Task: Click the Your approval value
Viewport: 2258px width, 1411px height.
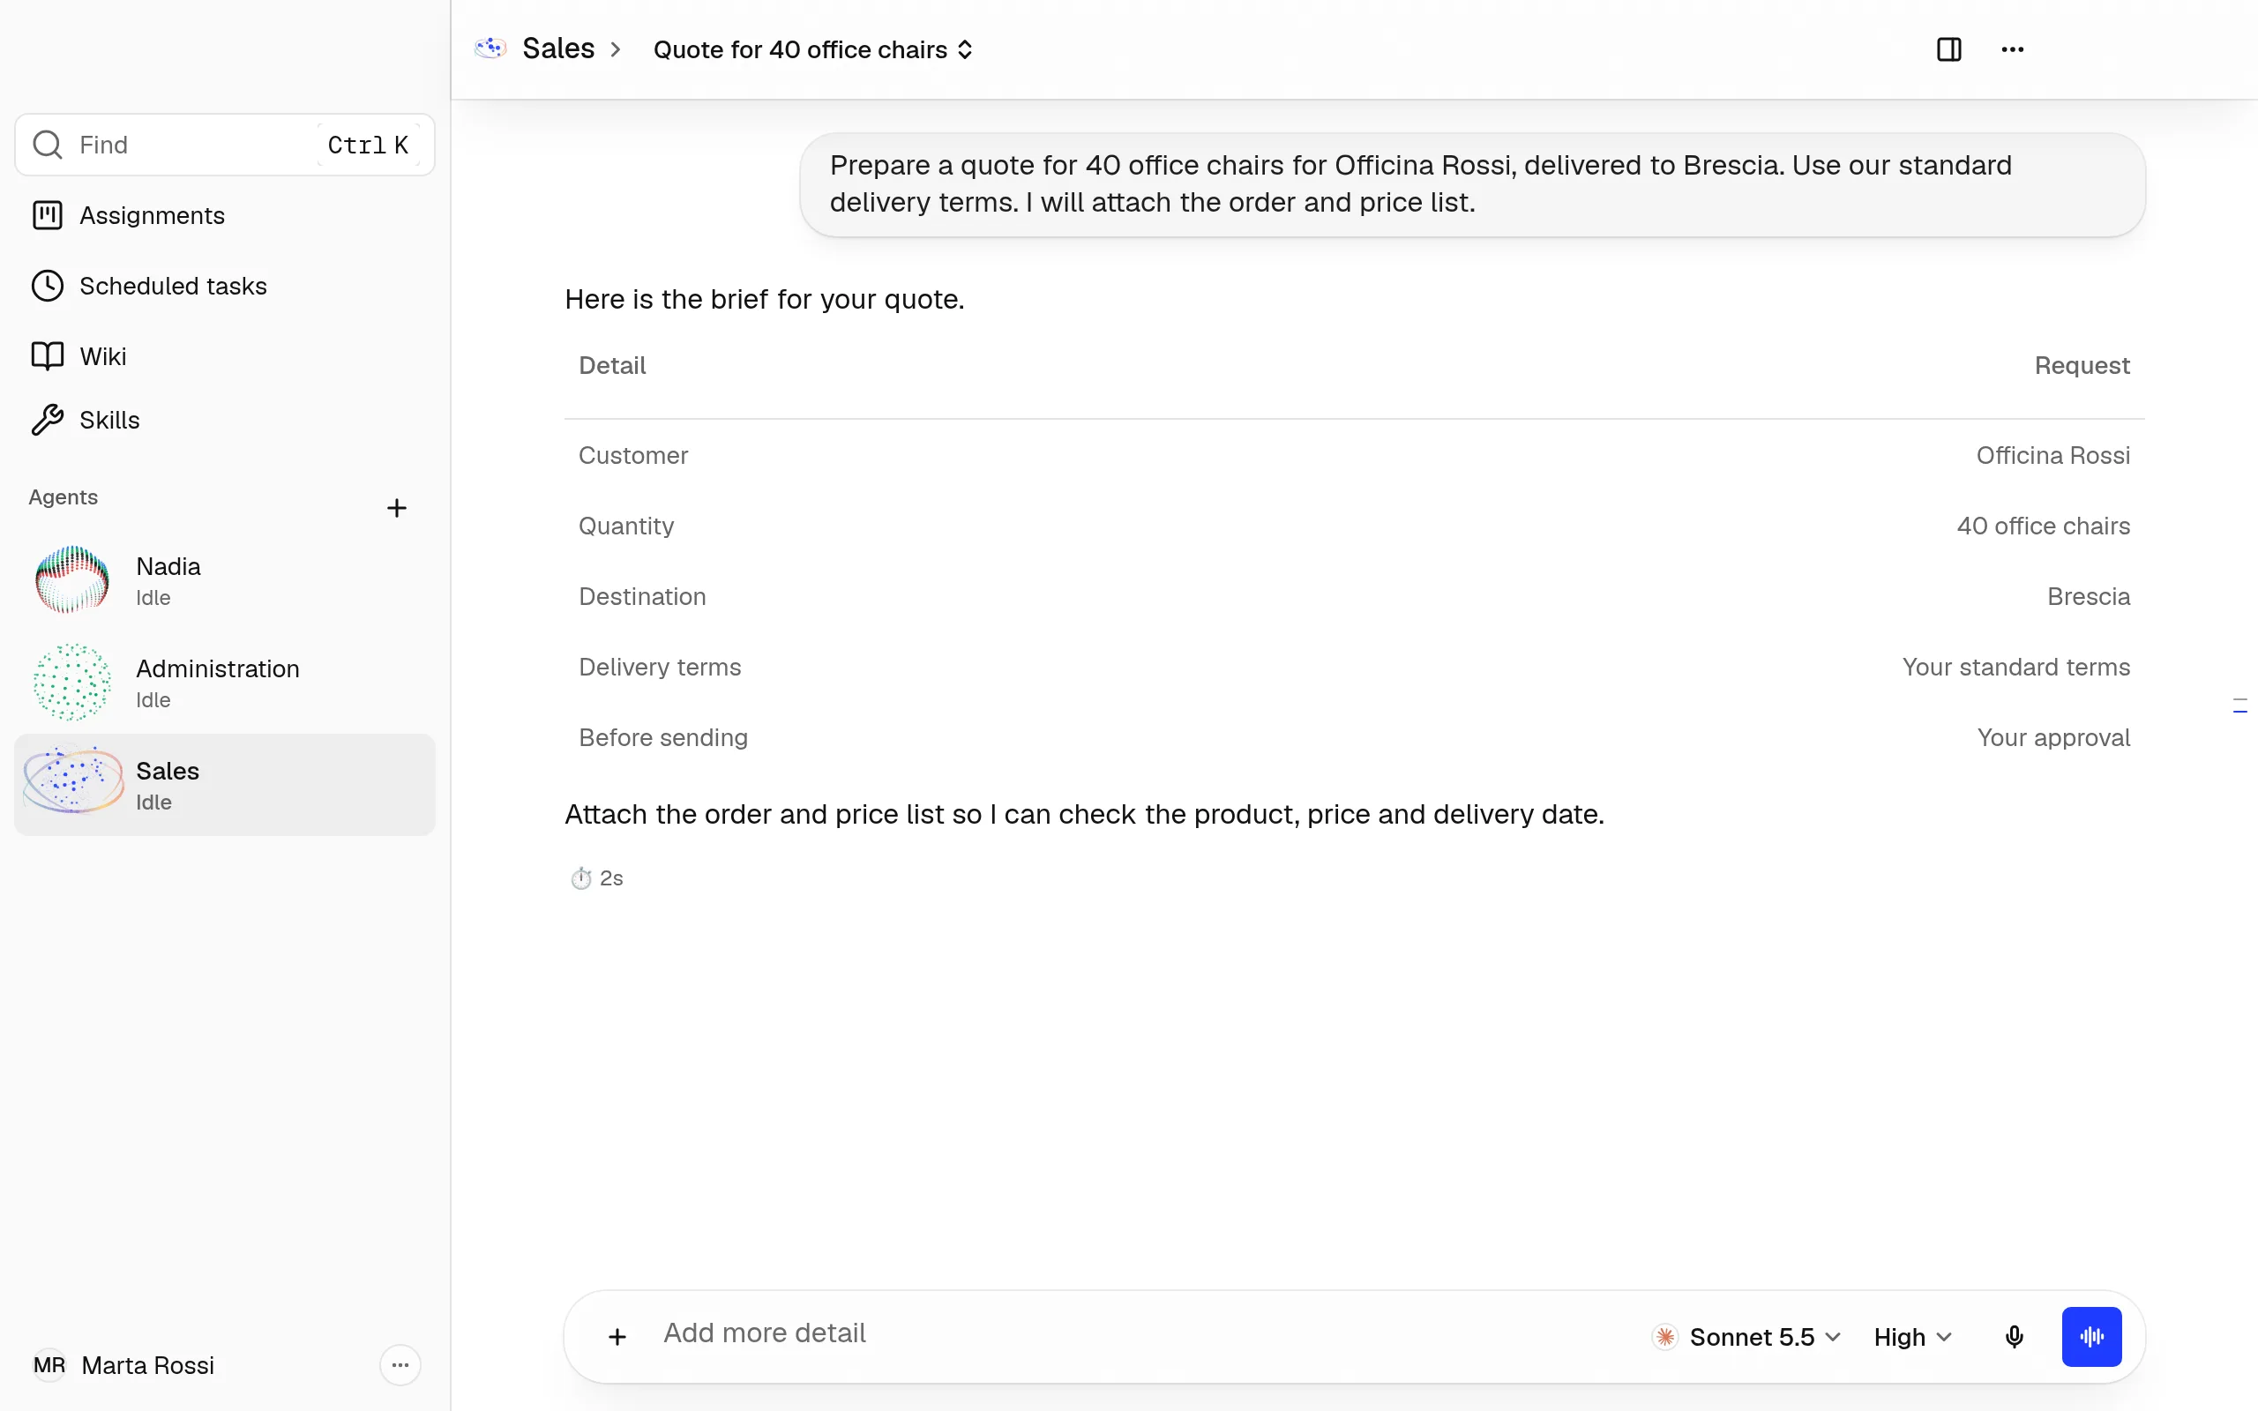Action: click(x=2052, y=738)
